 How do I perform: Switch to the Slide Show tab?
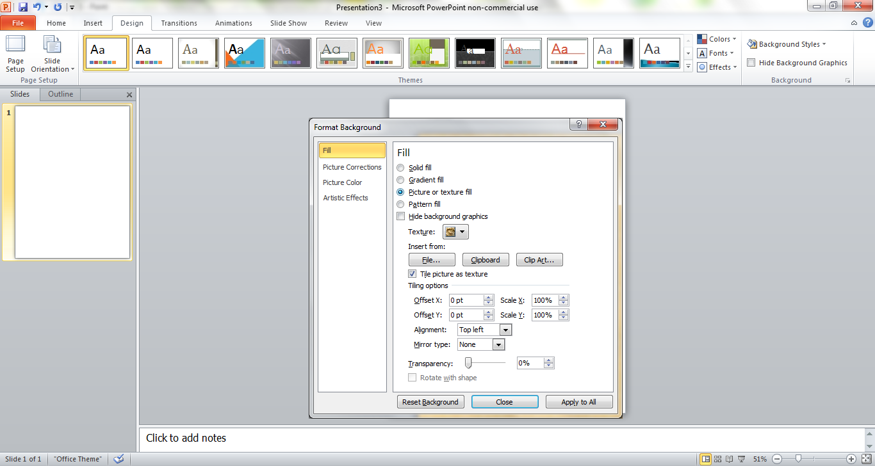tap(288, 23)
